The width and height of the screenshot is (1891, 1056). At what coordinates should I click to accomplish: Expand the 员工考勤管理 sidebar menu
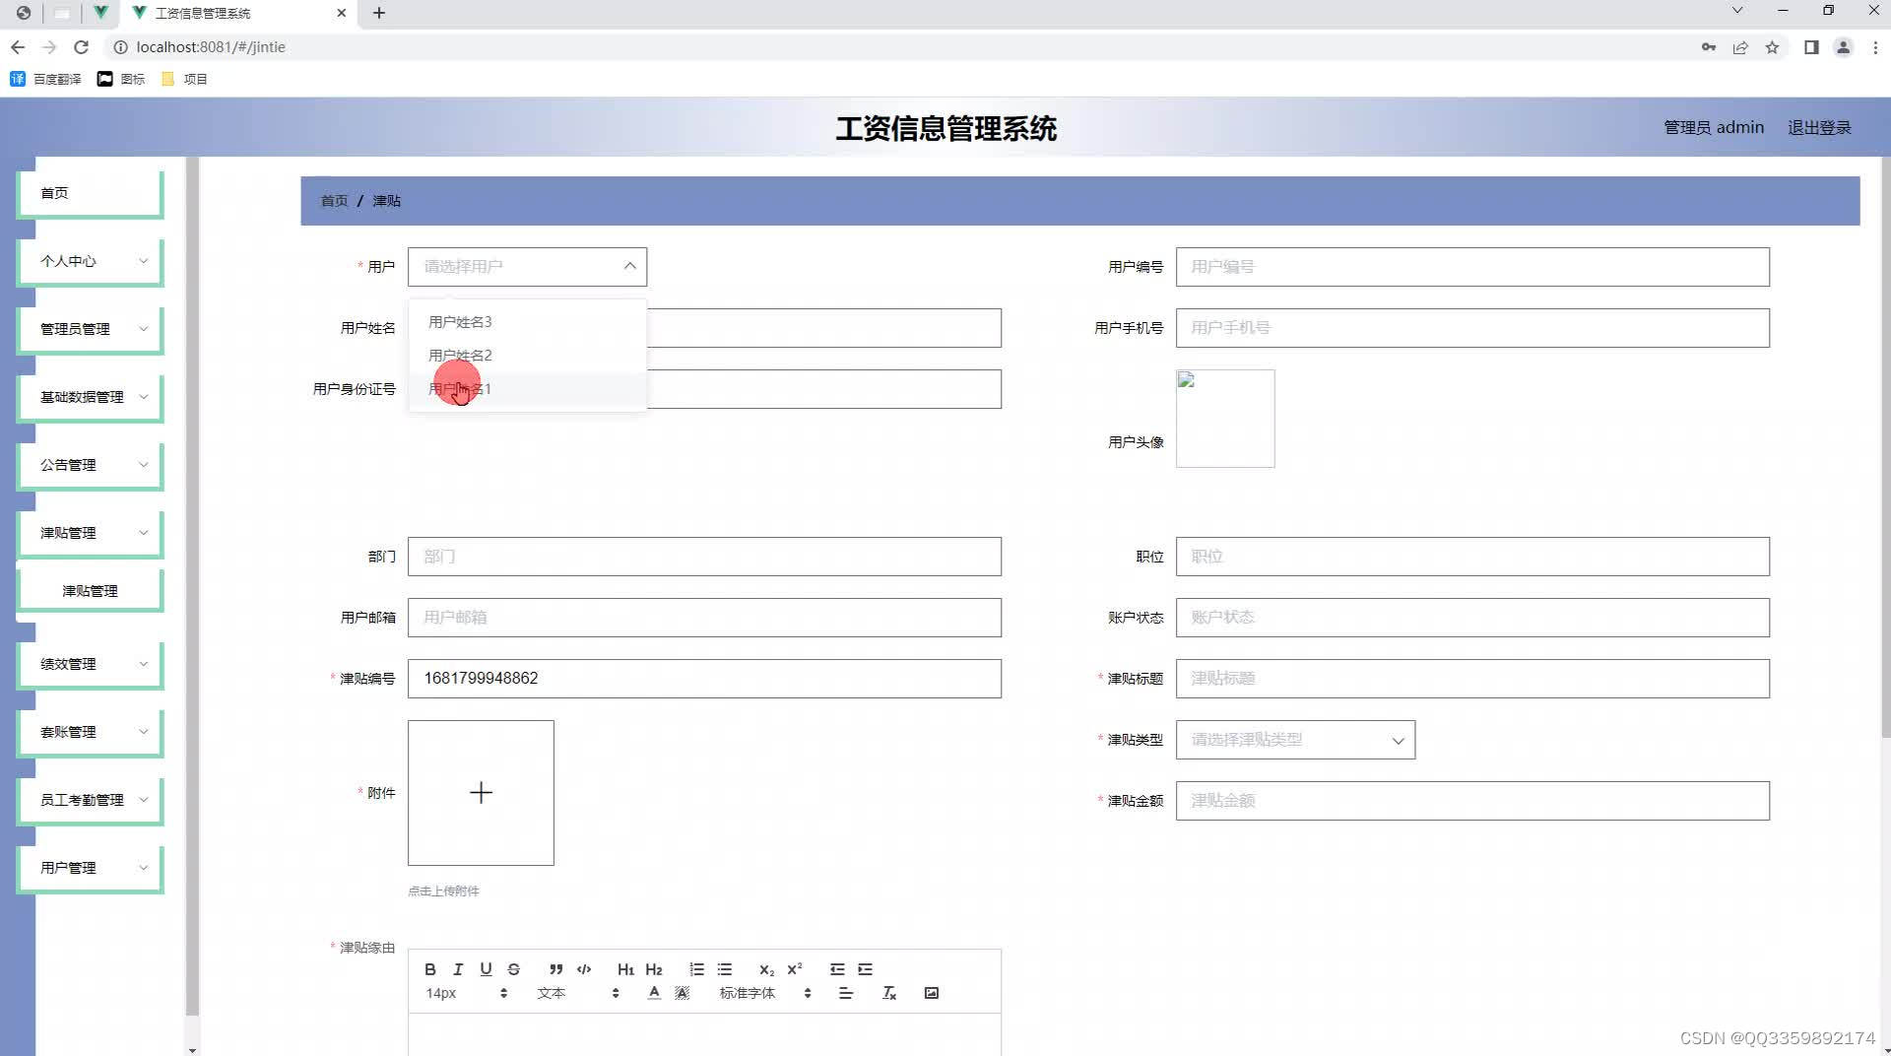tap(90, 800)
